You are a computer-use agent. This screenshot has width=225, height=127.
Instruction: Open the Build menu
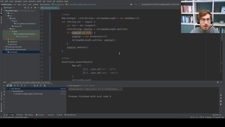coord(39,1)
